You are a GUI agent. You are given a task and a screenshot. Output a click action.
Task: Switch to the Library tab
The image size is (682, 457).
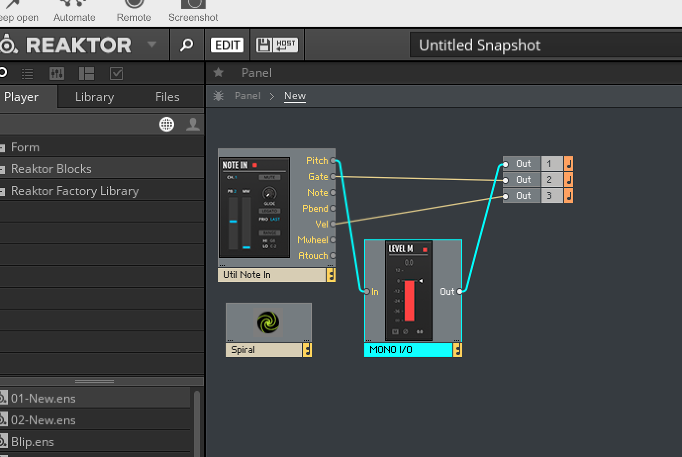tap(95, 97)
